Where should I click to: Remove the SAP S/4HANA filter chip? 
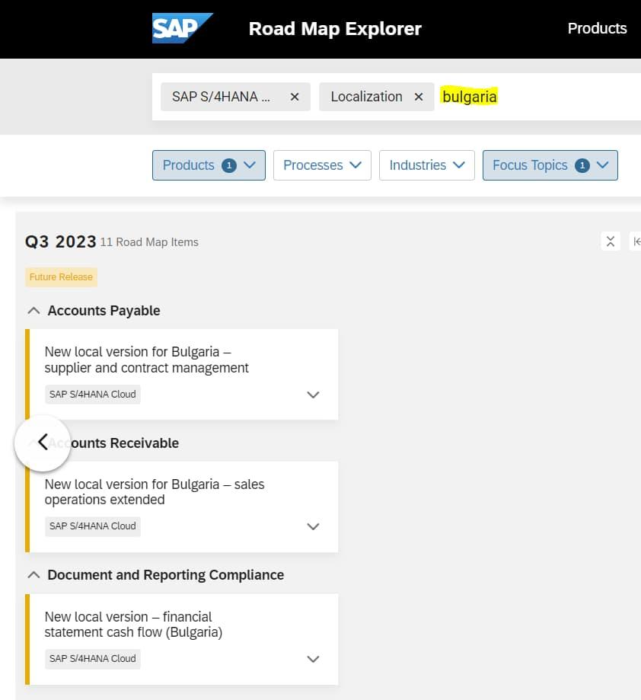click(x=295, y=97)
